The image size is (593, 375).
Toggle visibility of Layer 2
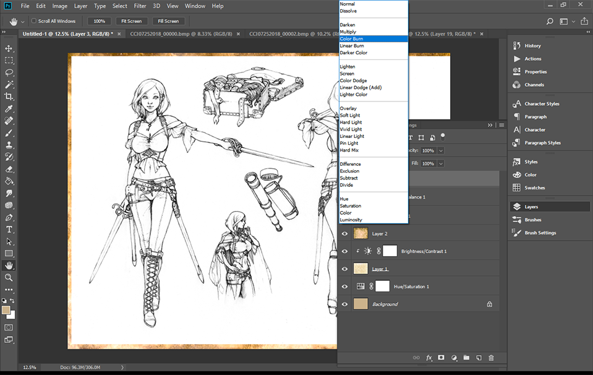(345, 234)
